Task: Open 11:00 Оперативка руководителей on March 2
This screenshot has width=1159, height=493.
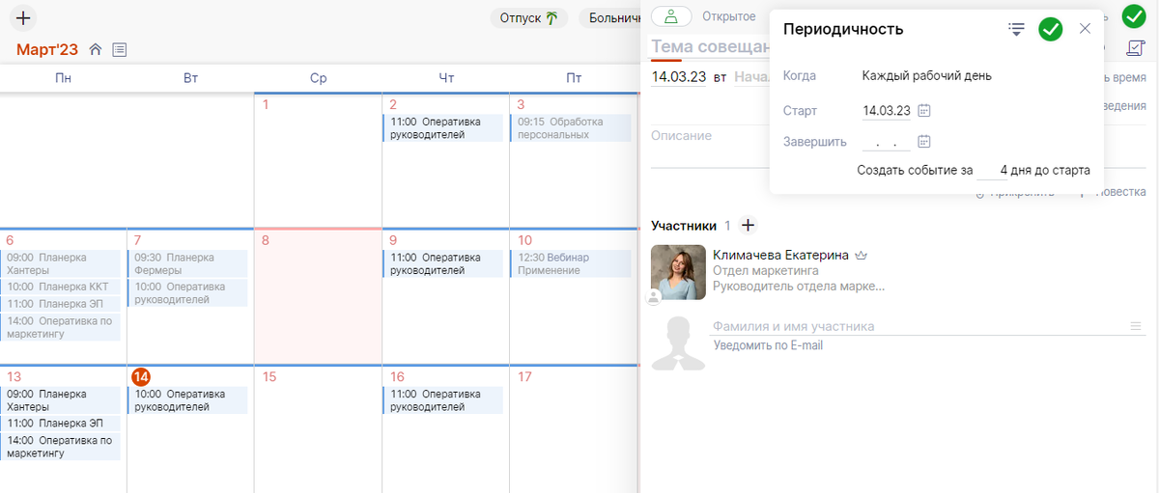Action: pyautogui.click(x=442, y=128)
